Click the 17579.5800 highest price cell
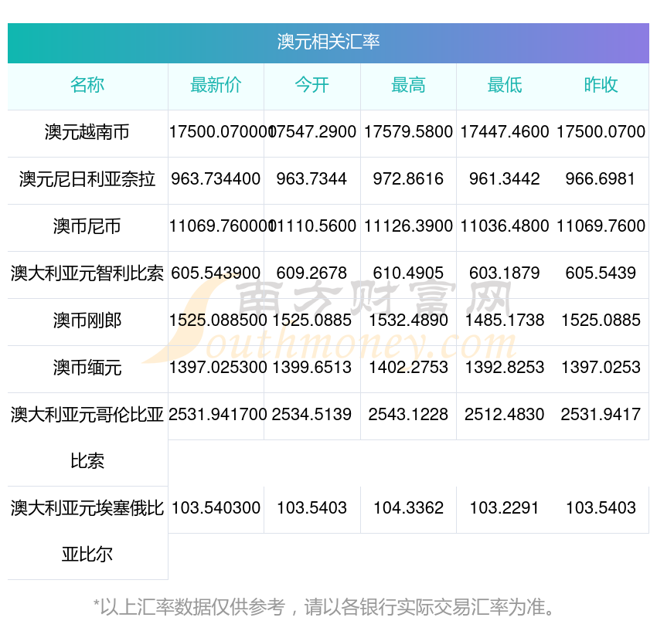This screenshot has width=657, height=631. 408,132
